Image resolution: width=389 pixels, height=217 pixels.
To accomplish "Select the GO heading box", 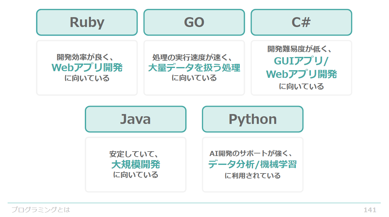I will click(194, 22).
